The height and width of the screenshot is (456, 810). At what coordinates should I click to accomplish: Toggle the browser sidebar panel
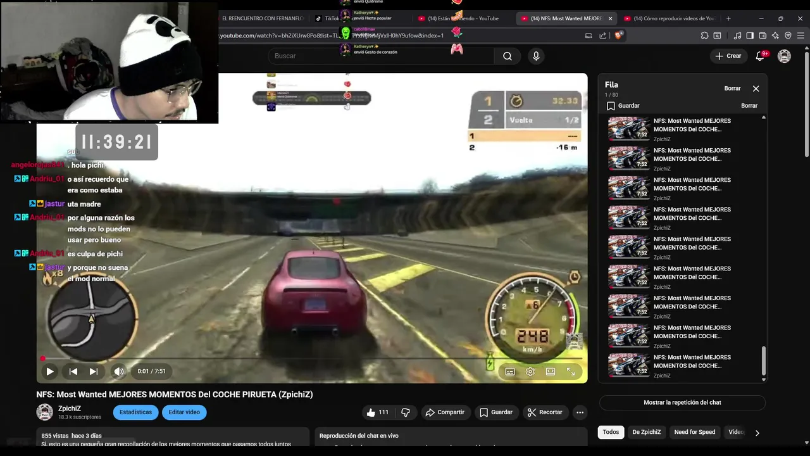[750, 35]
